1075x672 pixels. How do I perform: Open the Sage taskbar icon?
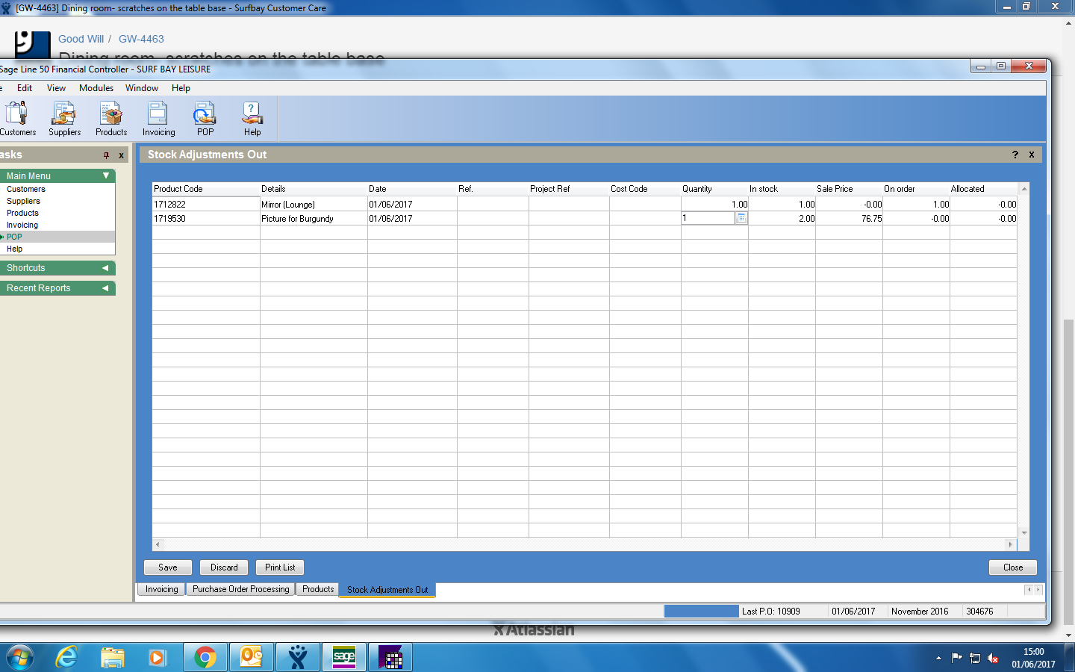pyautogui.click(x=344, y=657)
